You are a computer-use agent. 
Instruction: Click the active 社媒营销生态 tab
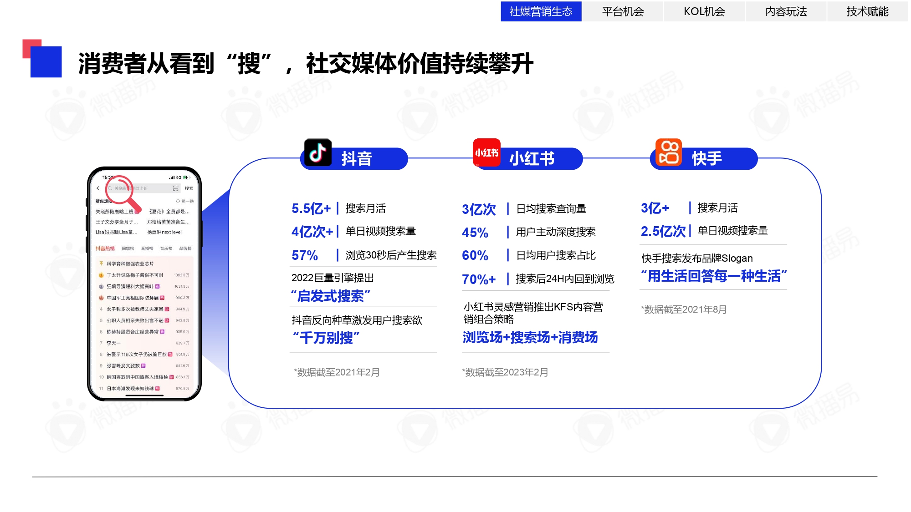[x=541, y=11]
